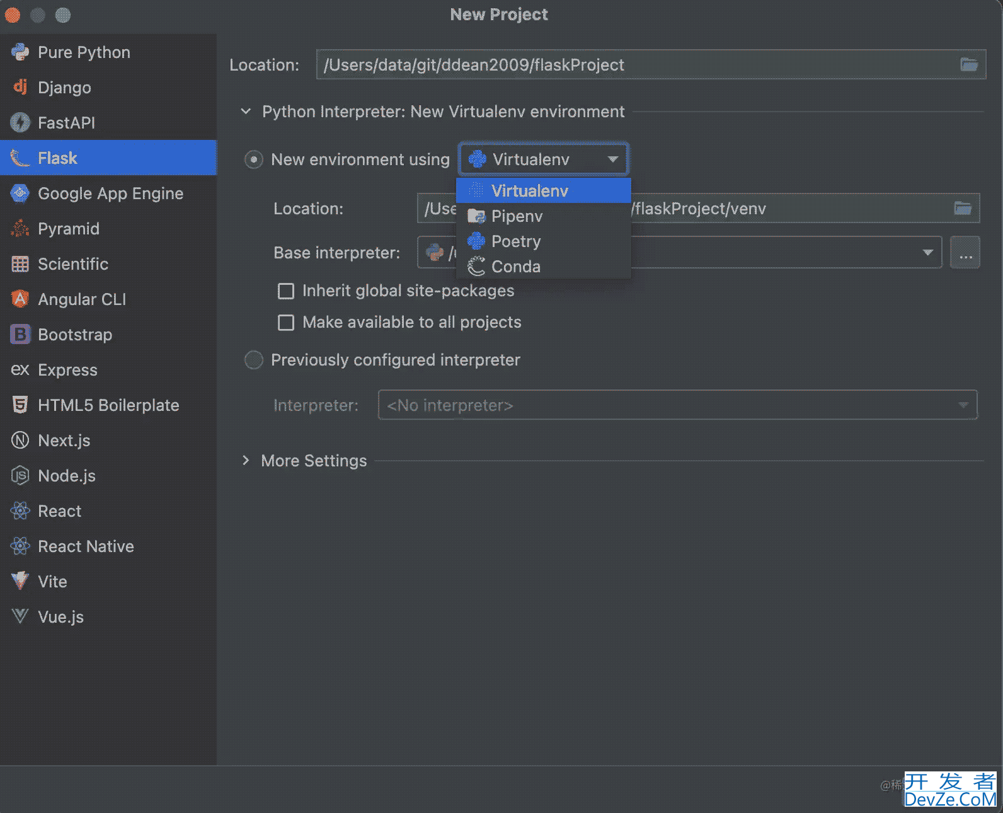Click the Vue.js V icon

(20, 616)
